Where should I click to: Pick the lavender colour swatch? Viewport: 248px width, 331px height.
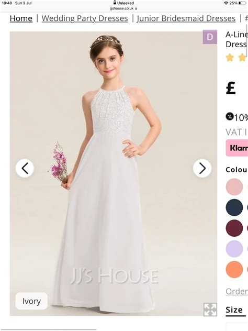pos(234,249)
